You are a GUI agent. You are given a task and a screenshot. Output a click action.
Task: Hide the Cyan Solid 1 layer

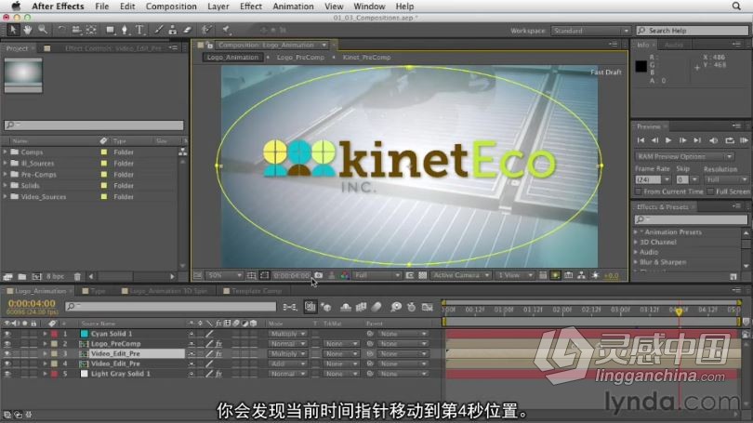pyautogui.click(x=7, y=334)
